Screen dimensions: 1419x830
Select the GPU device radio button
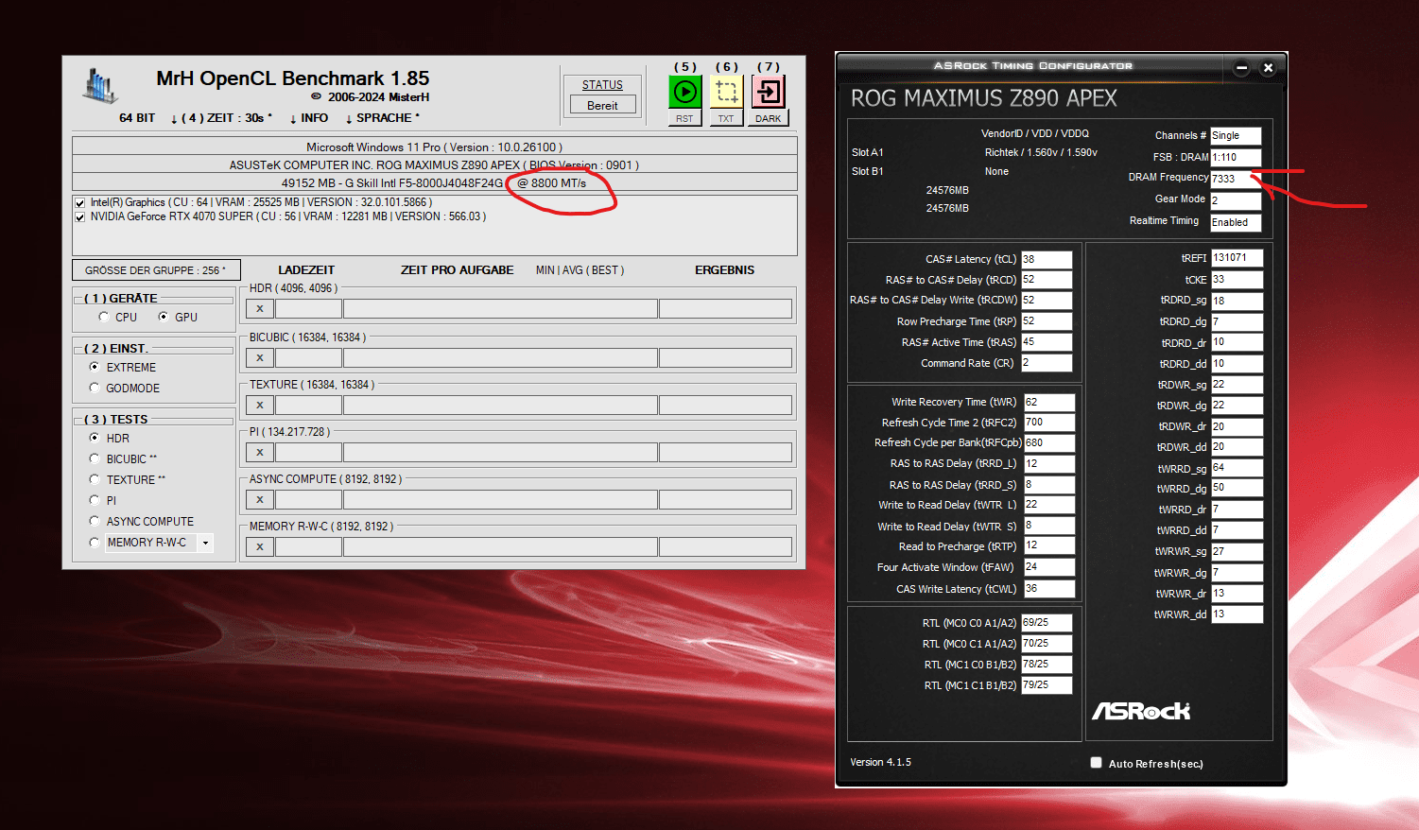[164, 317]
